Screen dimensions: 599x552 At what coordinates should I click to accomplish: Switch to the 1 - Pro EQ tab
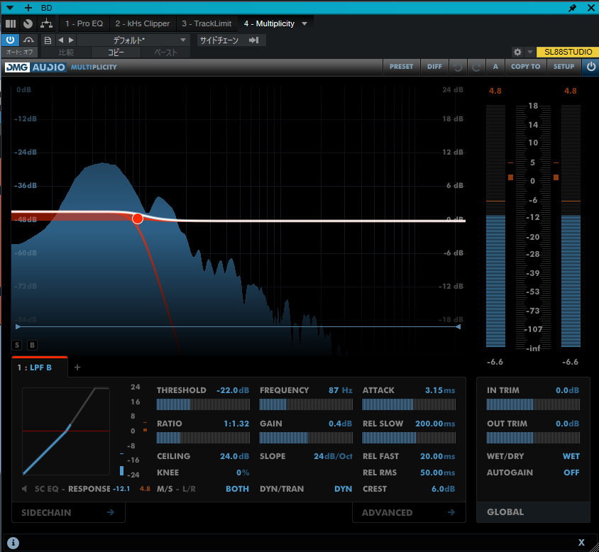coord(84,23)
